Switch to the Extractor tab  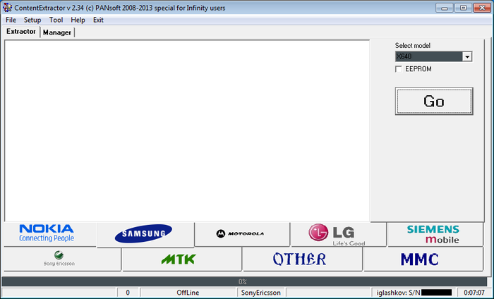coord(21,32)
